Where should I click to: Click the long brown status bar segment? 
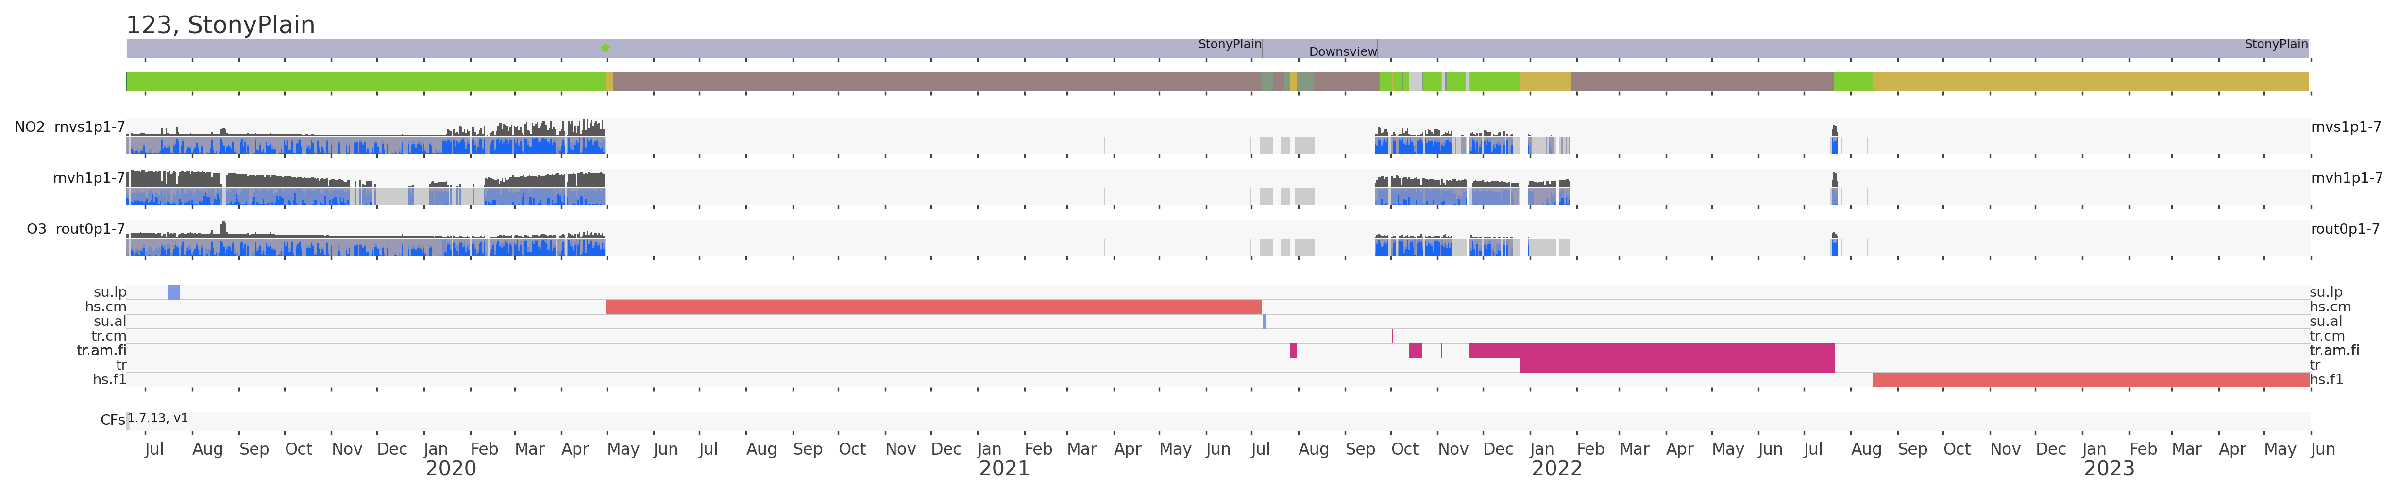coord(936,82)
